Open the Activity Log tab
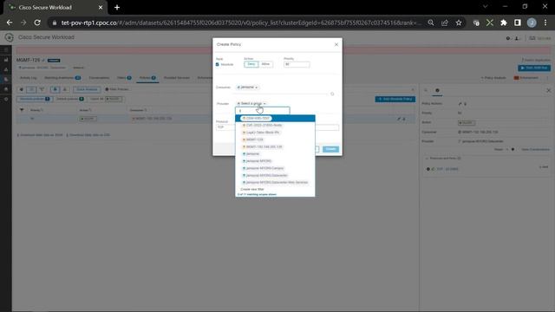 (x=29, y=78)
